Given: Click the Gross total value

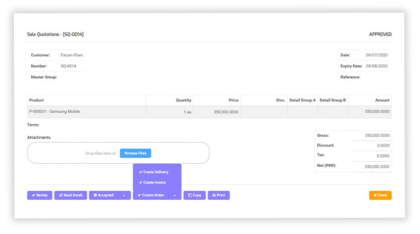Looking at the screenshot, I should [377, 136].
